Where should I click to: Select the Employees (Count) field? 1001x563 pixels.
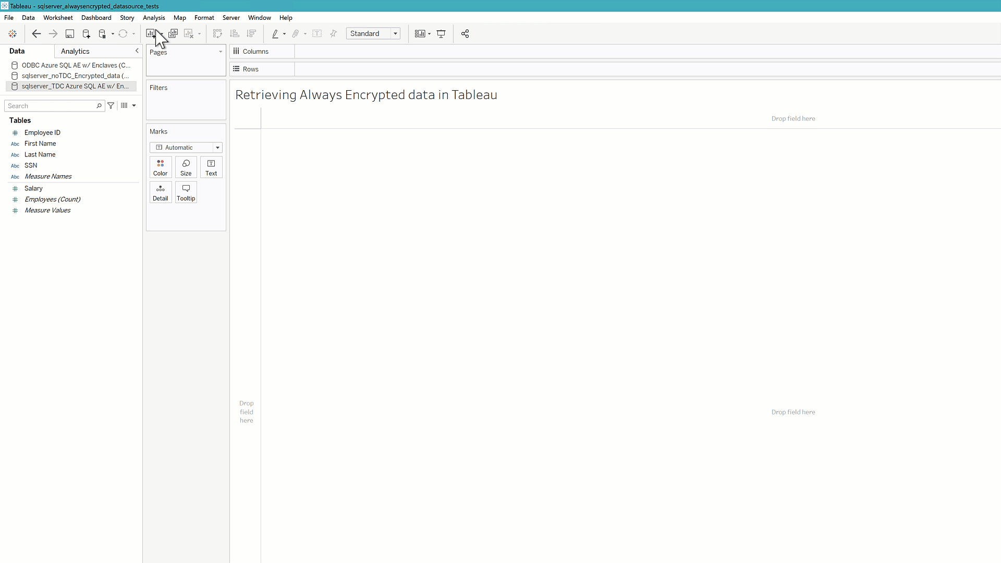coord(52,199)
